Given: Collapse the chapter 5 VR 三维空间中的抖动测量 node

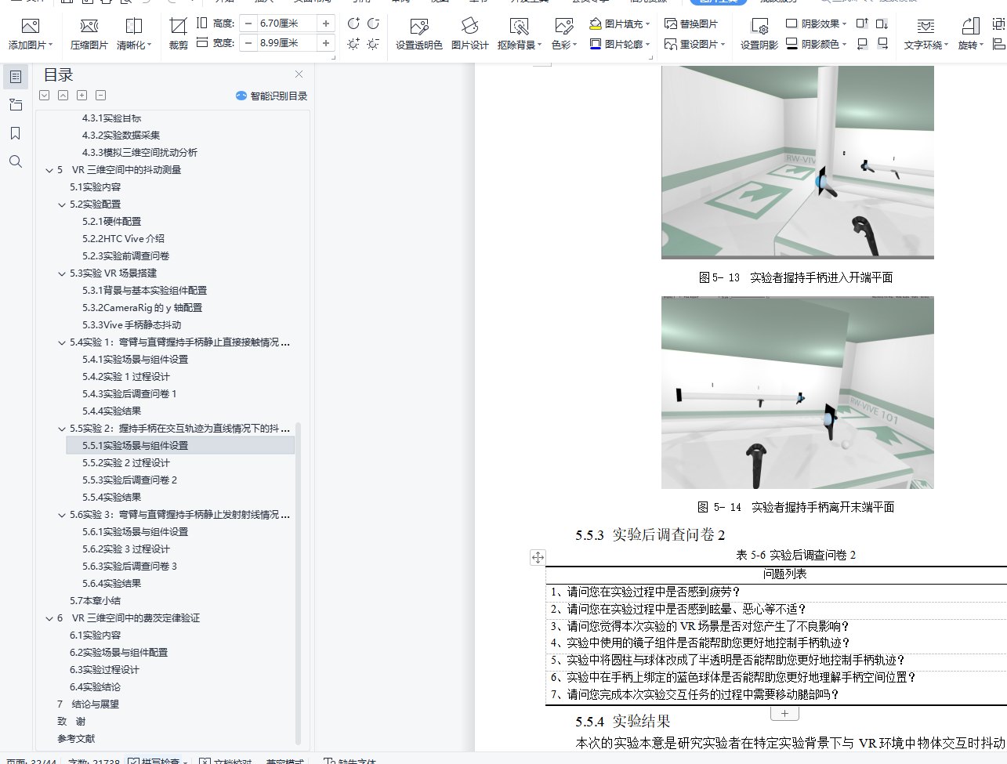Looking at the screenshot, I should pyautogui.click(x=49, y=170).
